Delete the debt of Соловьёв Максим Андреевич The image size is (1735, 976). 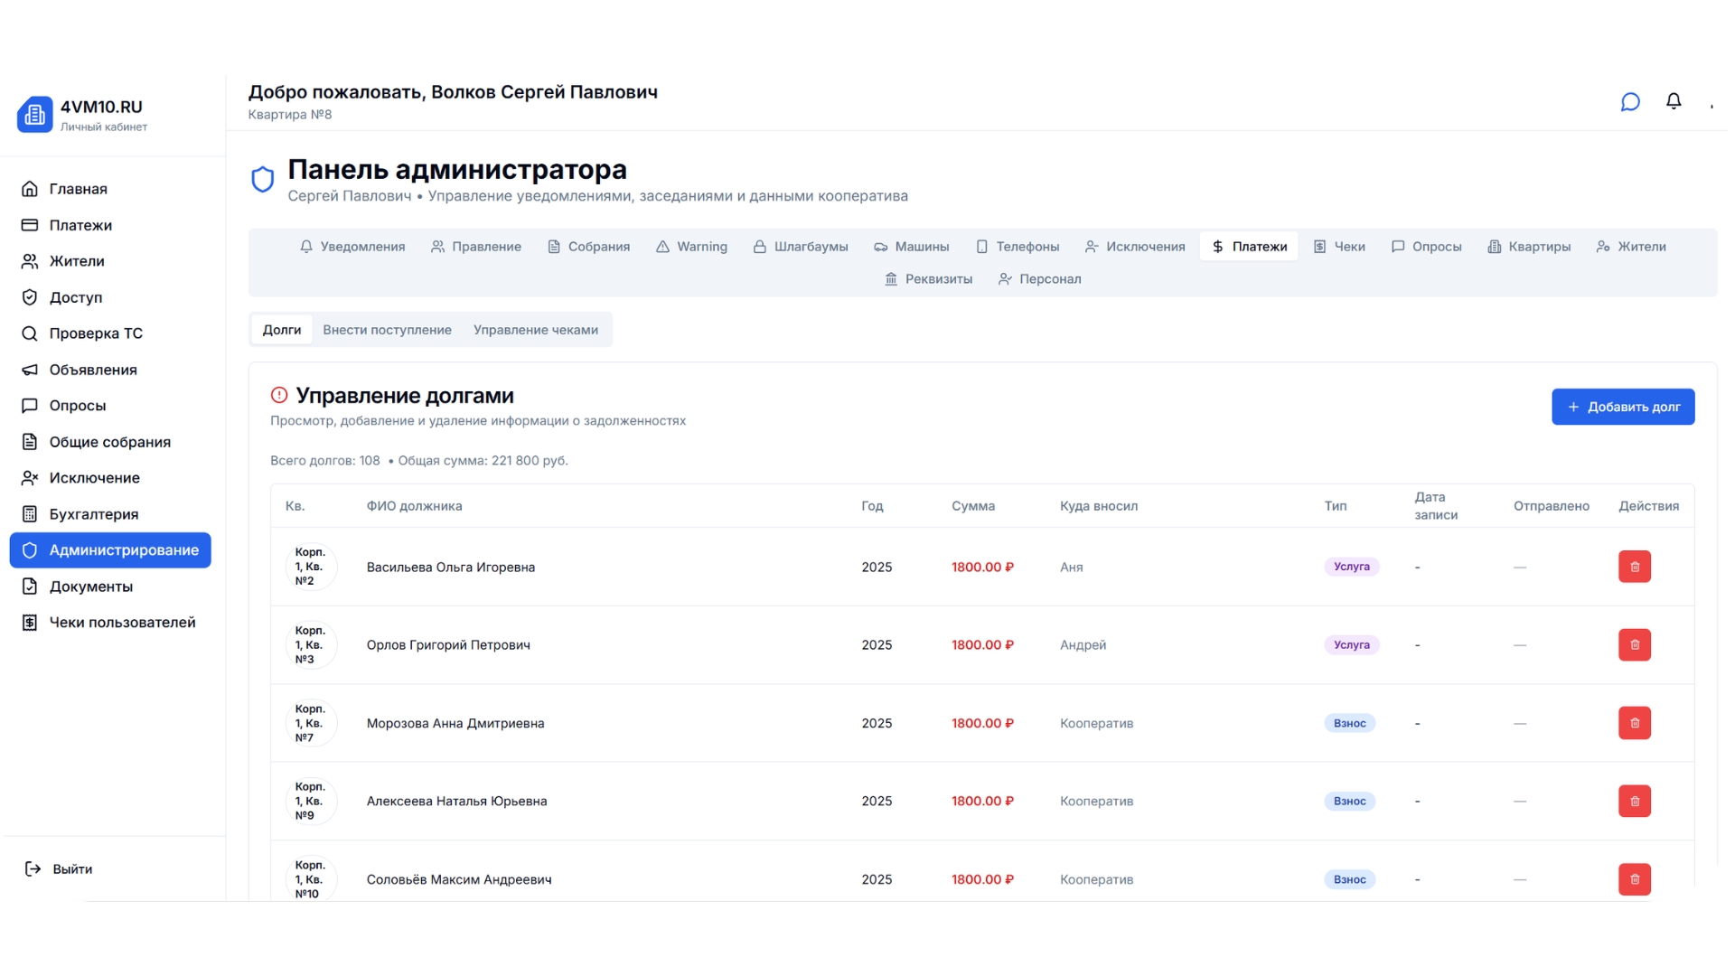1634,878
